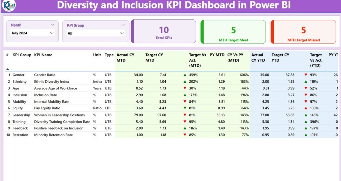Sort by Actual CY MTD column header
This screenshot has height=181, width=341.
coord(125,58)
